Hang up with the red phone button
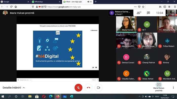This screenshot has width=177, height=99. click(88, 88)
